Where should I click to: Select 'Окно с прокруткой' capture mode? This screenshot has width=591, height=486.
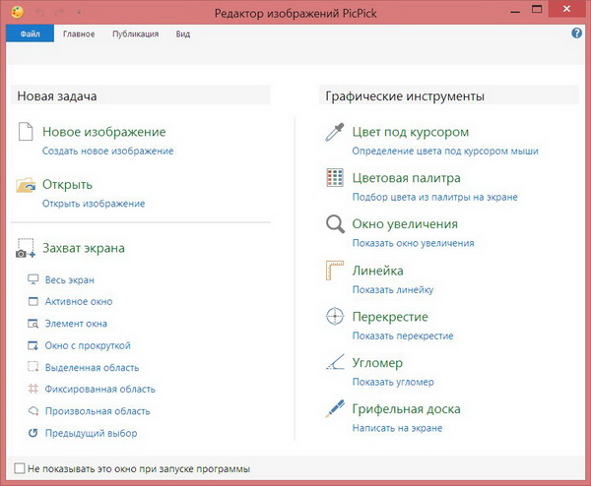pyautogui.click(x=88, y=345)
